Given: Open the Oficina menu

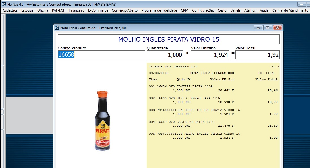Looking at the screenshot, I should (42, 10).
